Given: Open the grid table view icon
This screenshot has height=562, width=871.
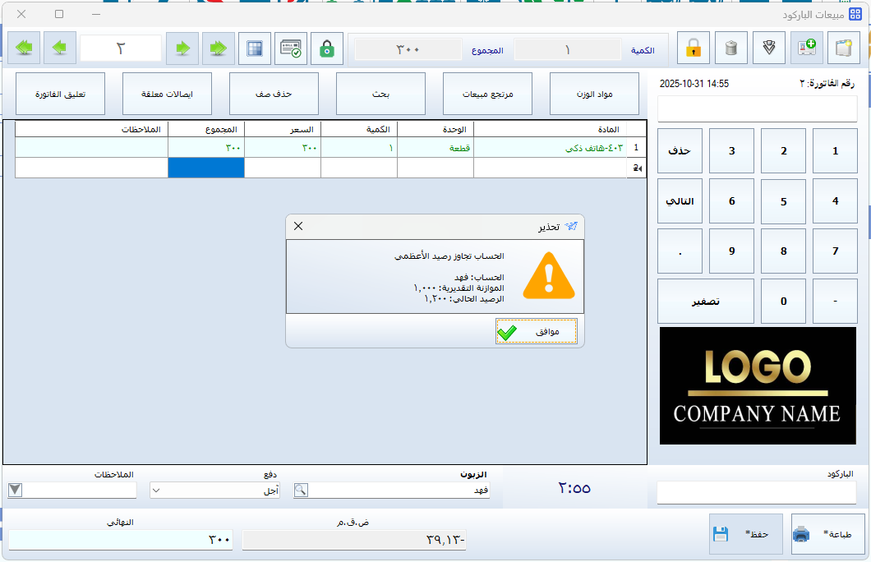Looking at the screenshot, I should [x=255, y=48].
